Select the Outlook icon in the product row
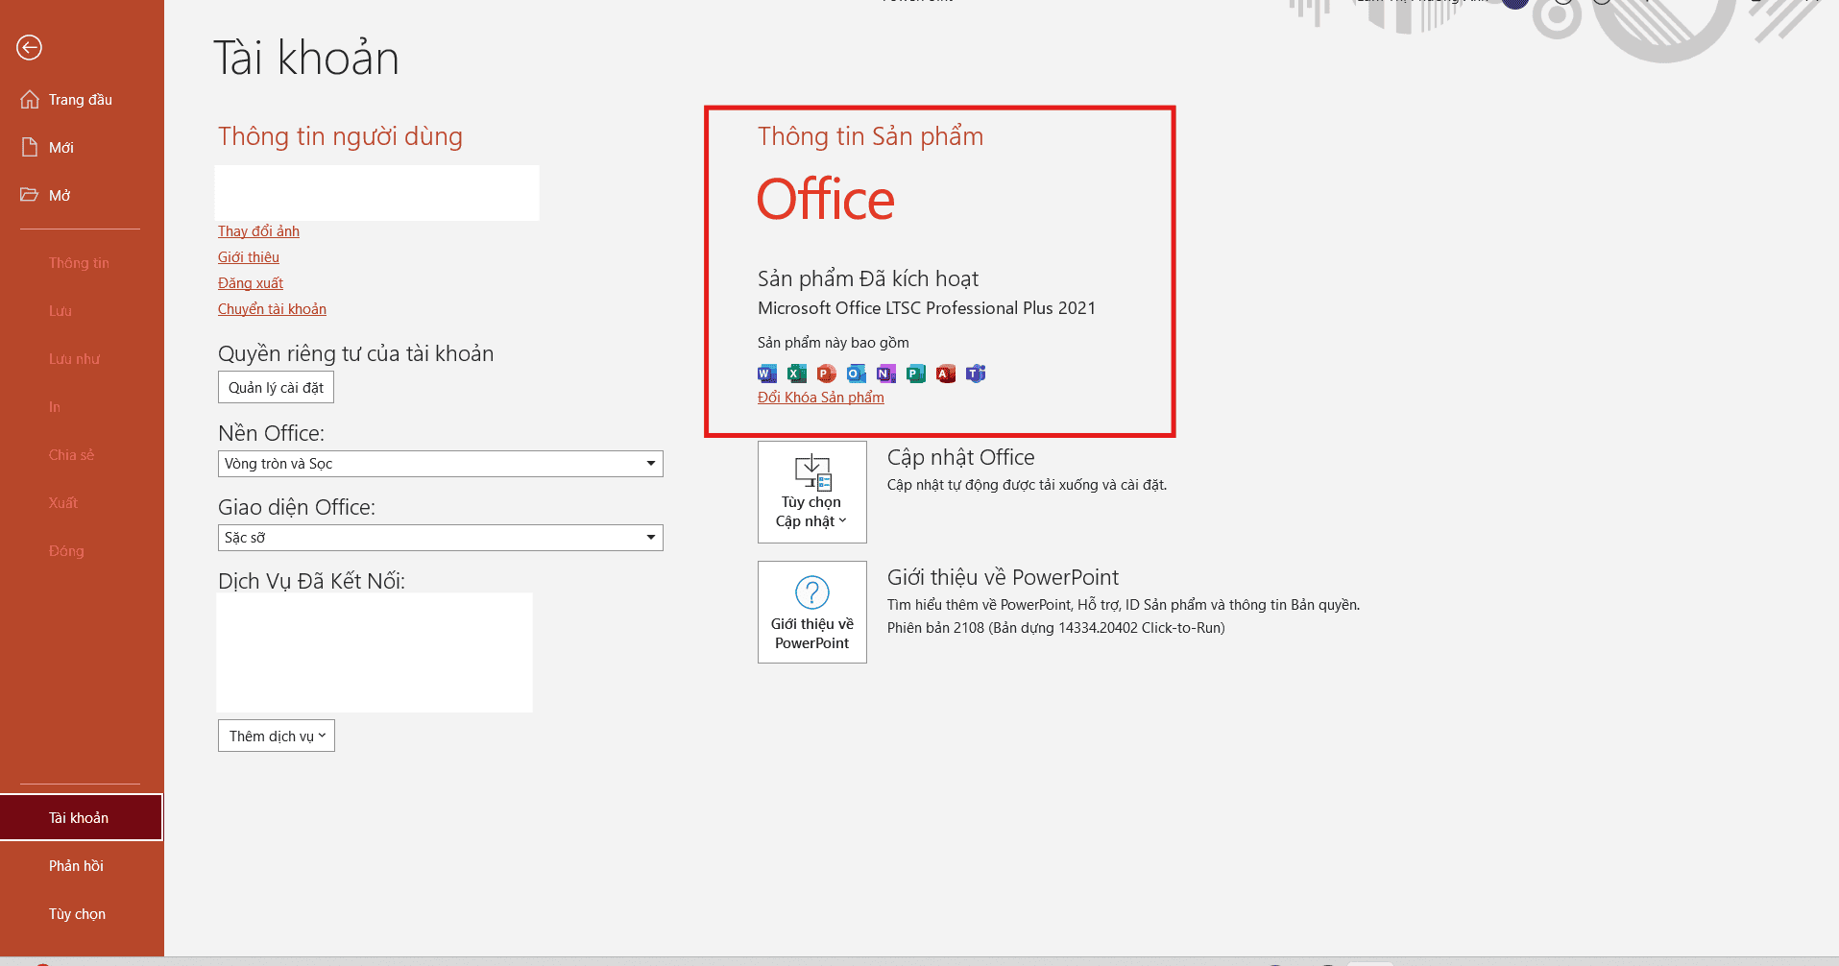 pos(856,374)
